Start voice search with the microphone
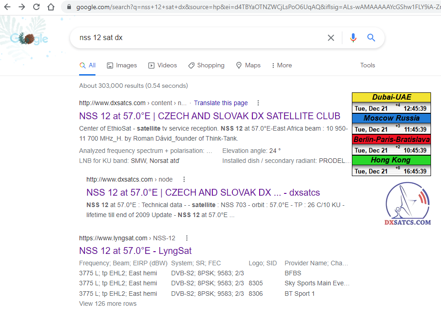 pyautogui.click(x=353, y=38)
